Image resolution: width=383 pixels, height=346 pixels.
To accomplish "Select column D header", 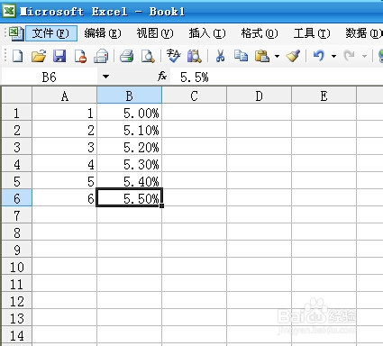I will [x=260, y=96].
